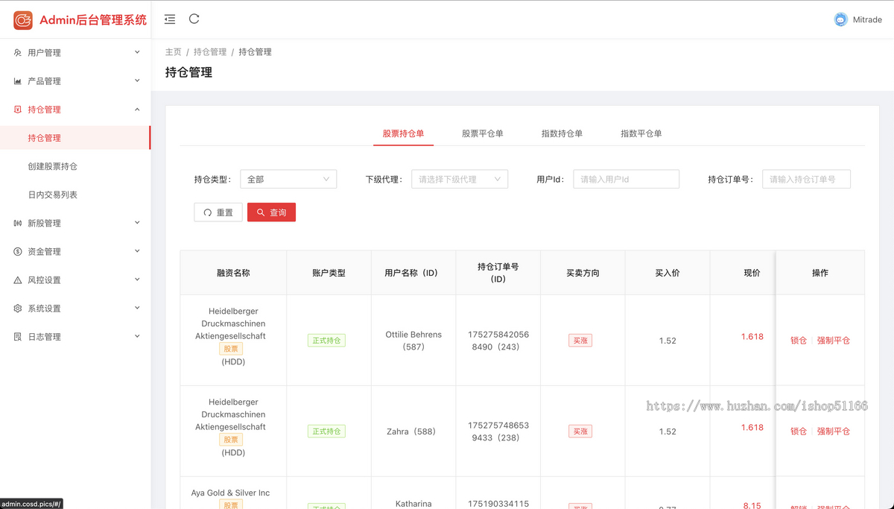Switch to the 股票平仓单 tab
894x509 pixels.
(483, 133)
